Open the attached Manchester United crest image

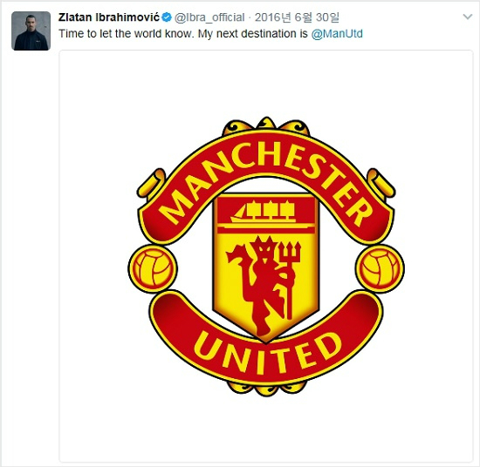click(x=266, y=256)
